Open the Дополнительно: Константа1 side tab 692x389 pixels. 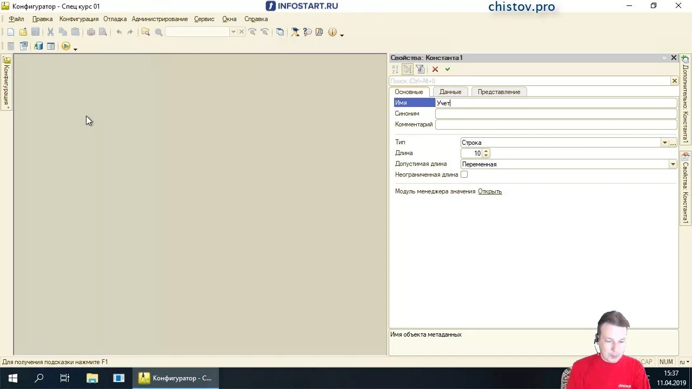(685, 99)
